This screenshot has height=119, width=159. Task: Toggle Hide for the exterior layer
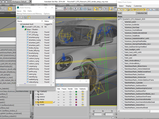pos(58,97)
